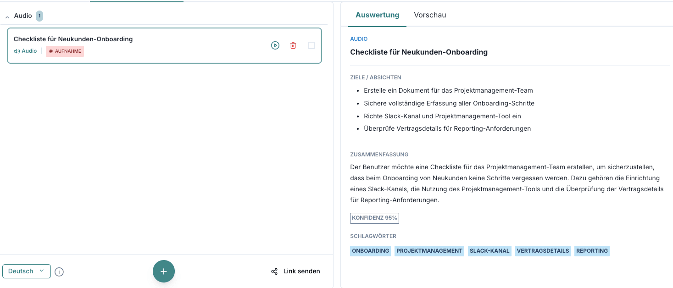Add a new item with the round plus button
673x288 pixels.
tap(164, 271)
